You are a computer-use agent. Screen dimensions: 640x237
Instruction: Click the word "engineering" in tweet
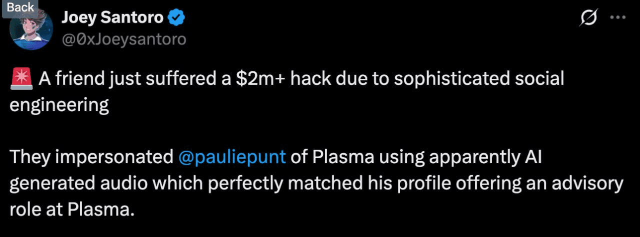59,105
